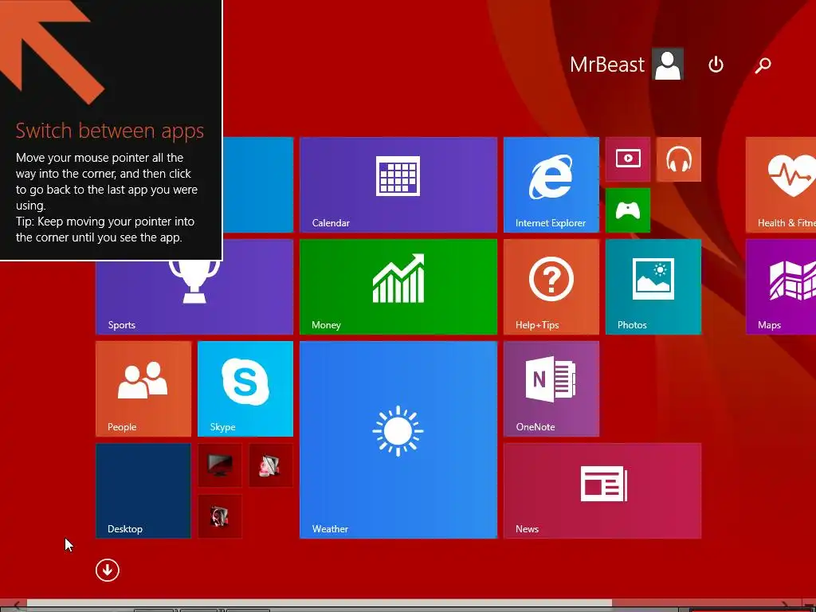Screen dimensions: 816x612
Task: Open the Help+Tips tile
Action: click(551, 287)
